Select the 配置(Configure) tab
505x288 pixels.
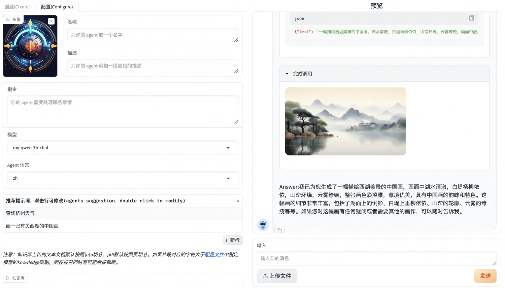coord(57,7)
